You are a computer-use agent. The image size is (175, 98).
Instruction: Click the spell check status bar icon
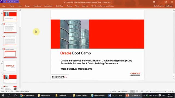click(12, 91)
